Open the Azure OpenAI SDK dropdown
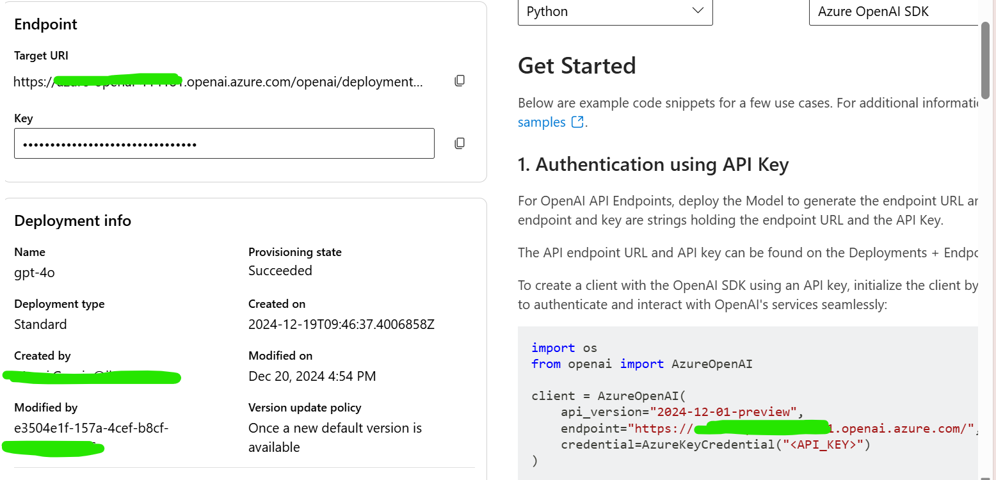This screenshot has width=996, height=480. [x=894, y=12]
